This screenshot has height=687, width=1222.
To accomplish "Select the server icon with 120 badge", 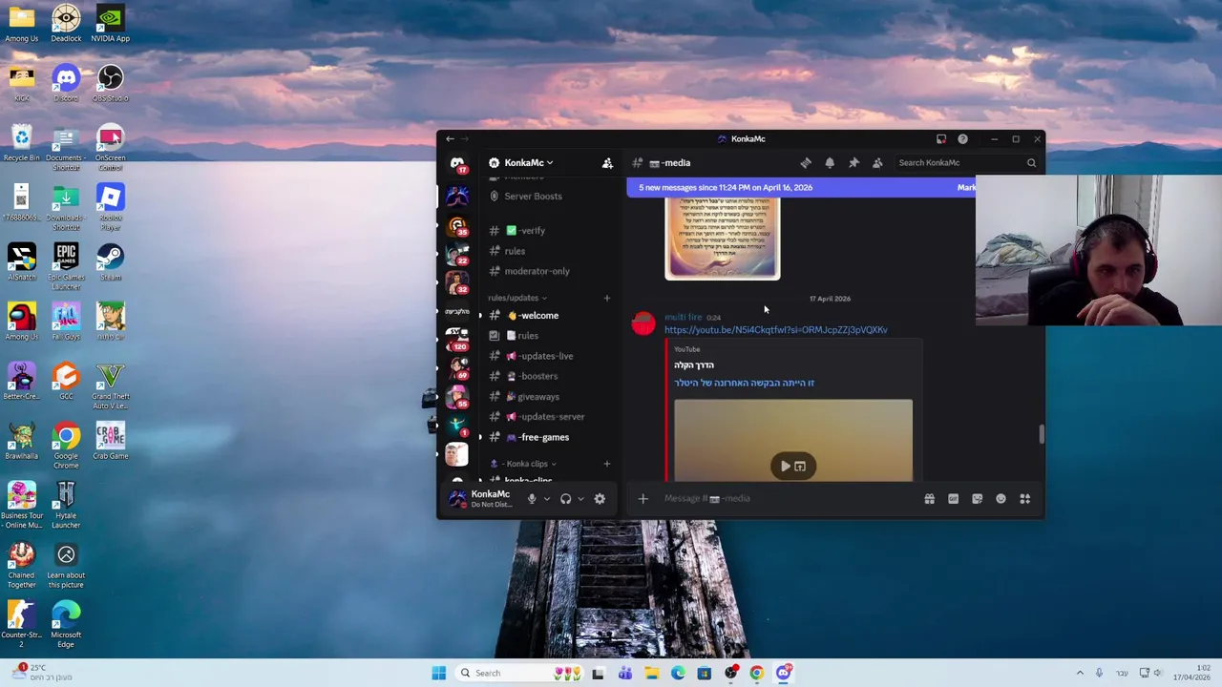I will 457,339.
